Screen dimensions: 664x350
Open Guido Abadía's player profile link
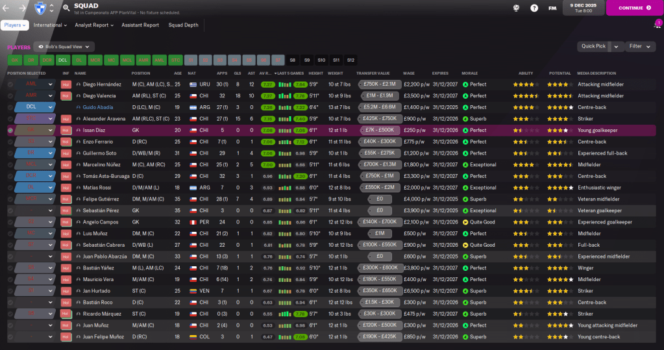(x=98, y=107)
